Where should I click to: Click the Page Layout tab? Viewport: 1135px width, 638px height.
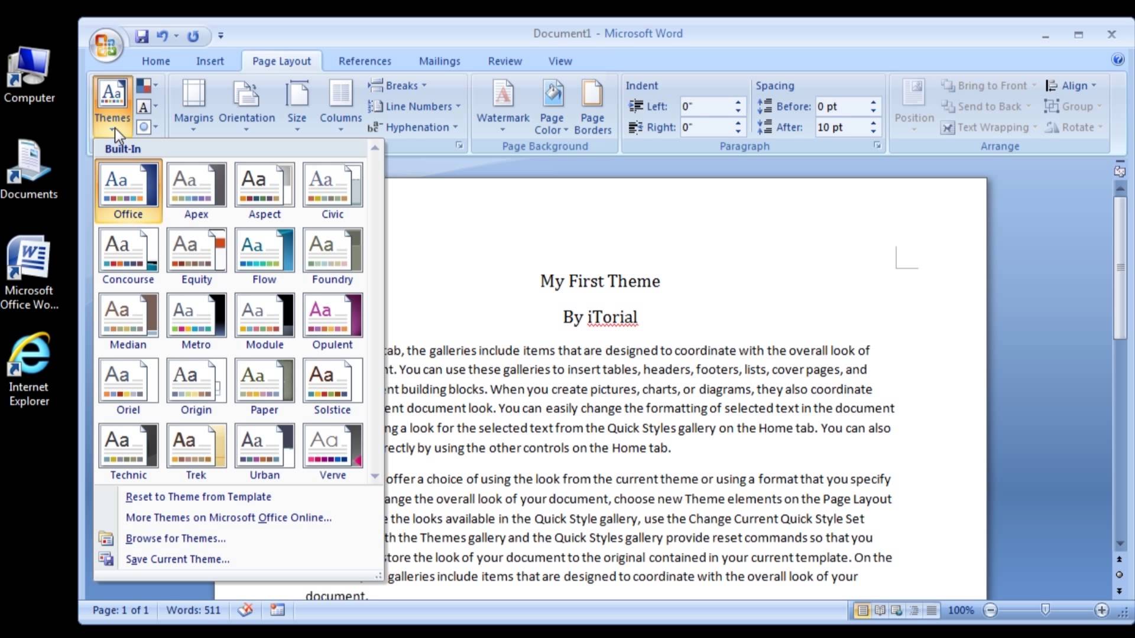tap(281, 61)
